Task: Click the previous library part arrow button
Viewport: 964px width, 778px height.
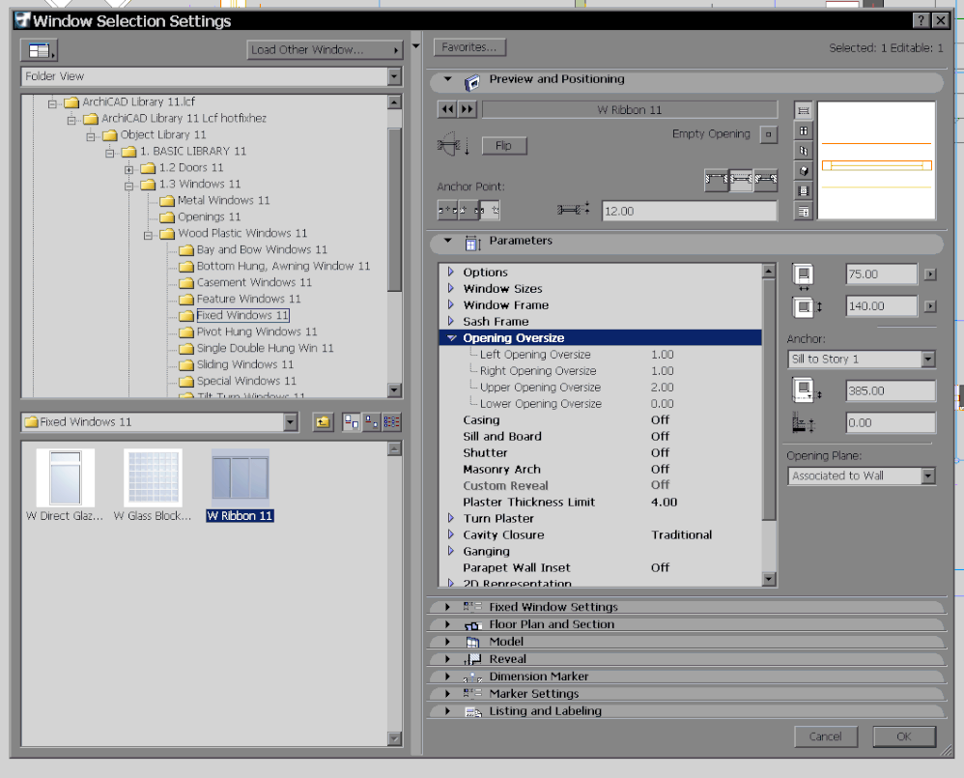Action: (447, 110)
